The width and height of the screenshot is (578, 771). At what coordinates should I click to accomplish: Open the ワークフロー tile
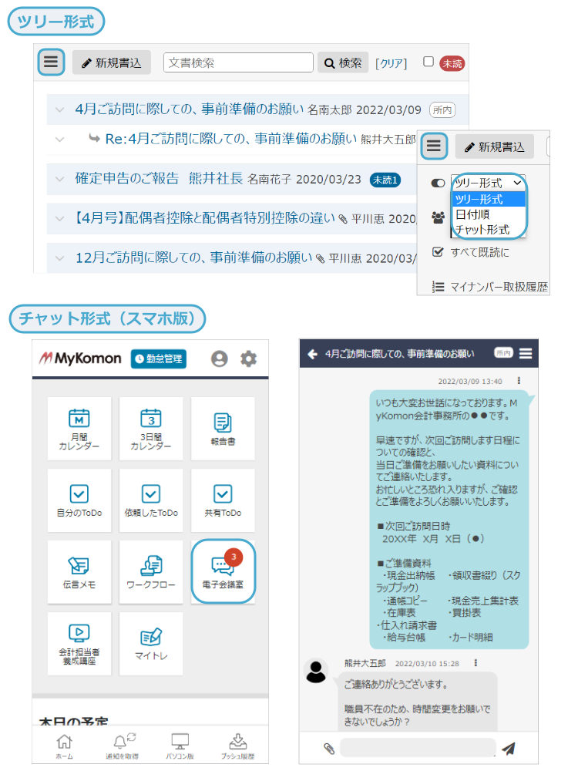point(151,571)
